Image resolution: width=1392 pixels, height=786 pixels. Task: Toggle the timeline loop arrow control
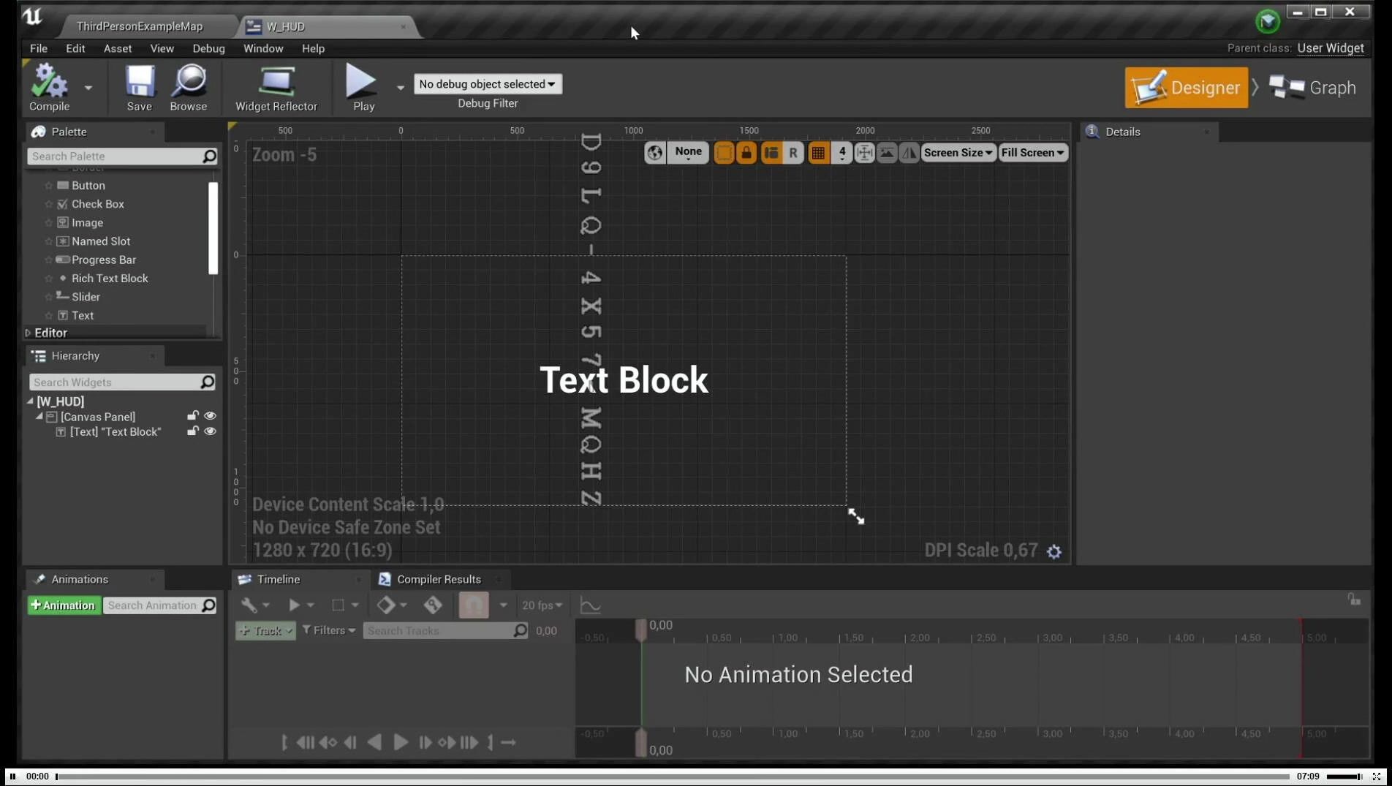coord(509,743)
